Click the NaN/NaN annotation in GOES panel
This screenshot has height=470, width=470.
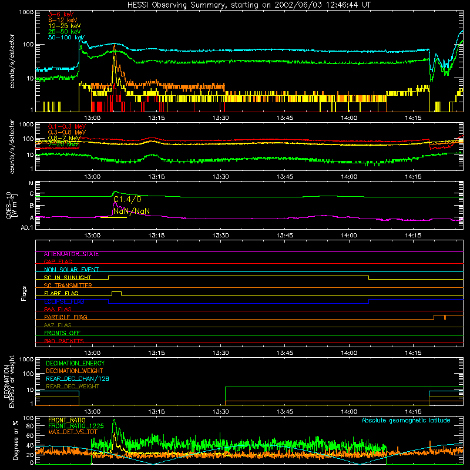pos(132,211)
